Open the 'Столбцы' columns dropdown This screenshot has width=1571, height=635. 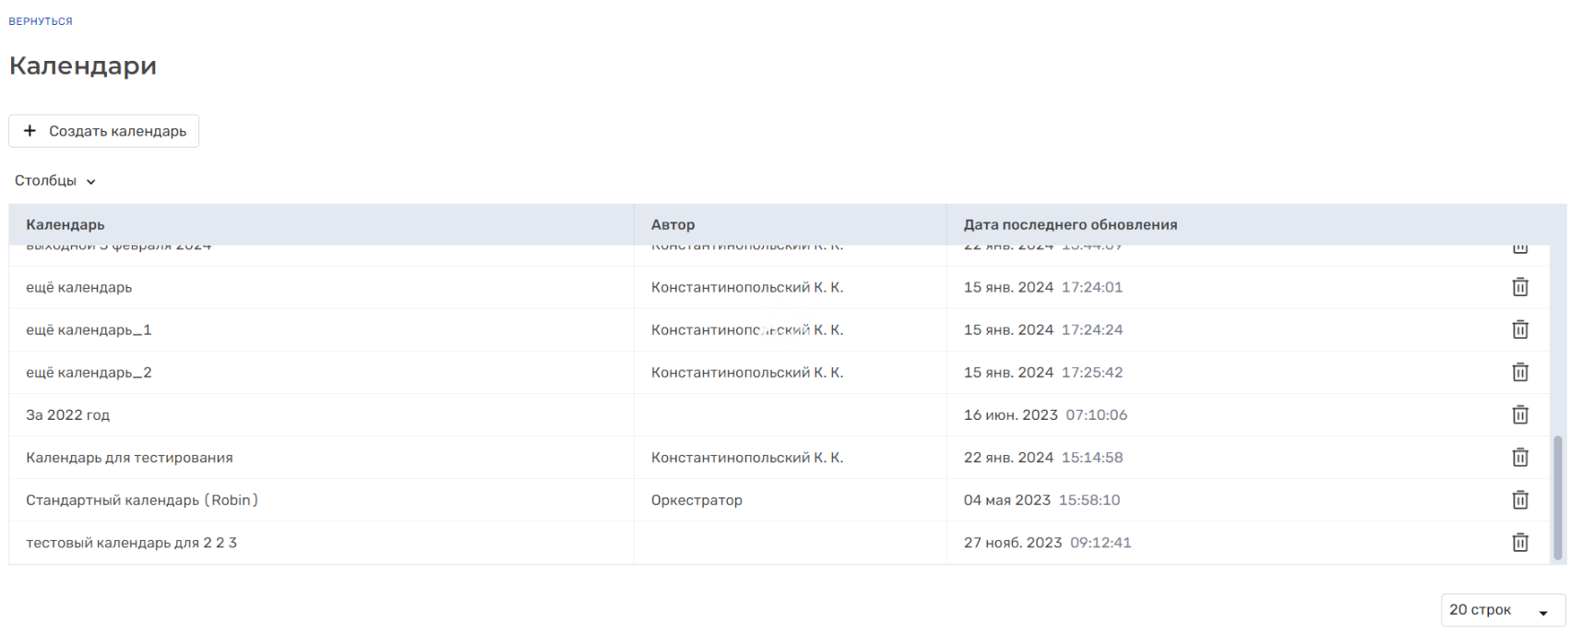(55, 181)
